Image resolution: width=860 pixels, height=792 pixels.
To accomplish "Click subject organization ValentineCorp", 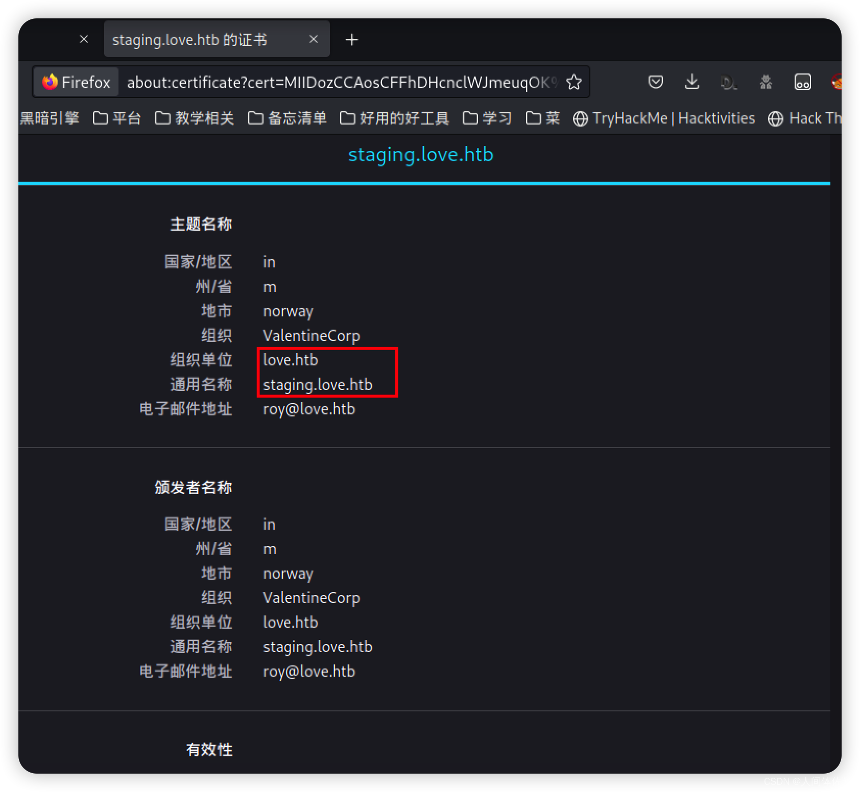I will 312,335.
